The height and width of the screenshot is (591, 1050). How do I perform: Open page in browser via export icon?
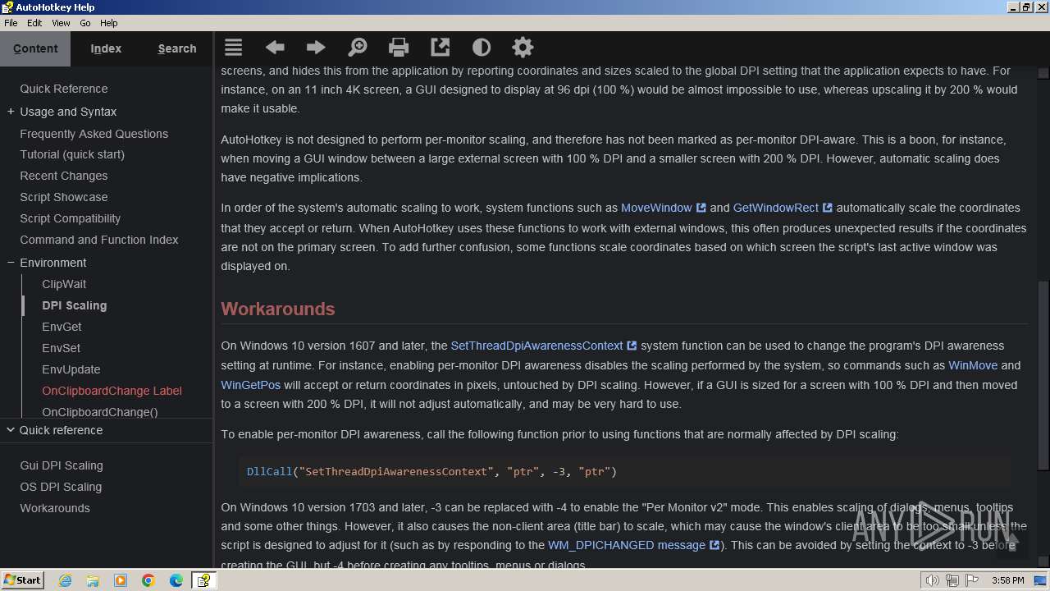pos(440,48)
